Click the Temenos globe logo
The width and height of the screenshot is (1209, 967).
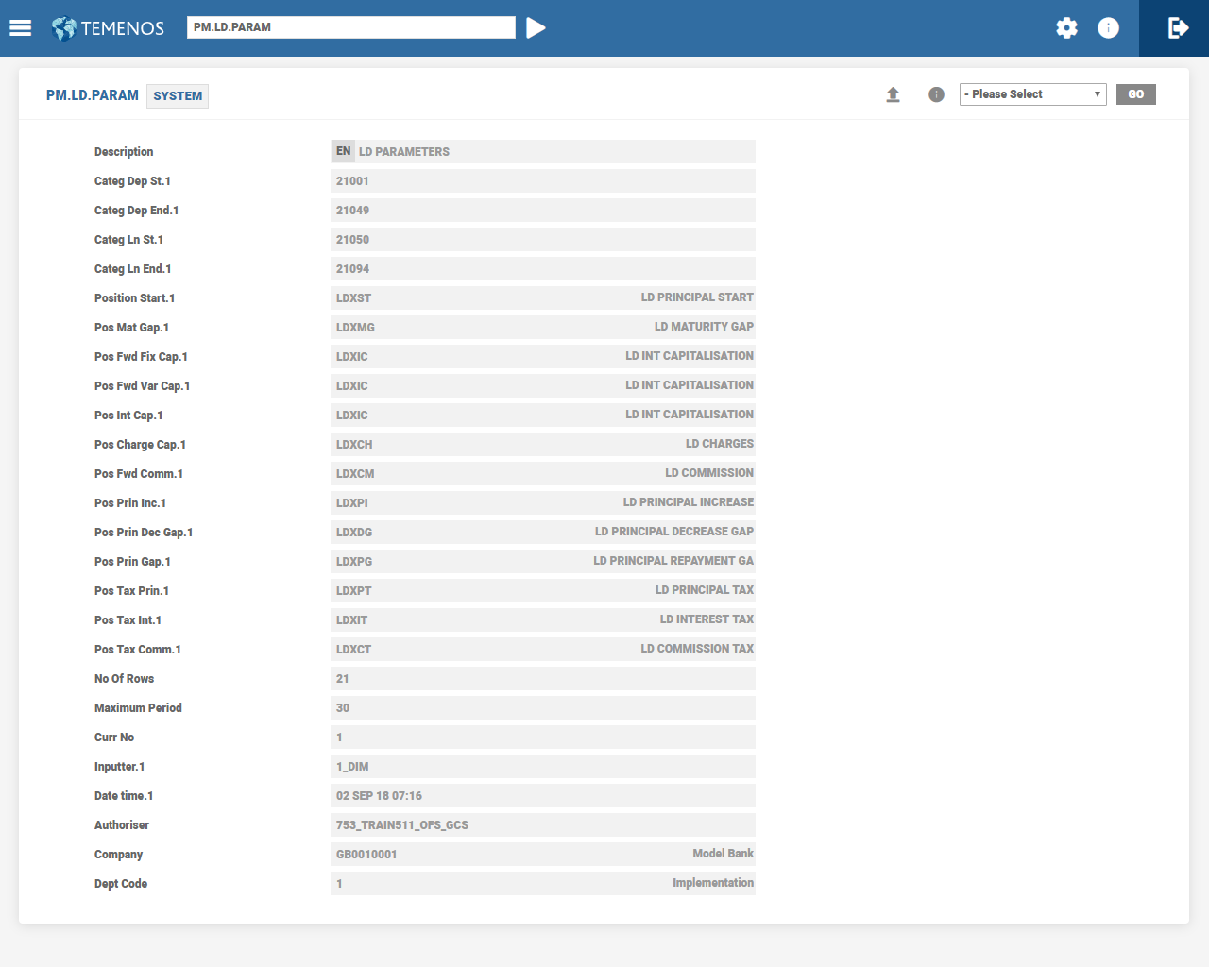[x=64, y=28]
